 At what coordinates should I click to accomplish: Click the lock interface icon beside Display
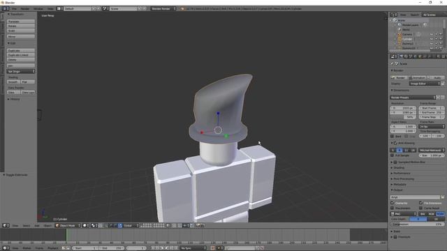443,84
